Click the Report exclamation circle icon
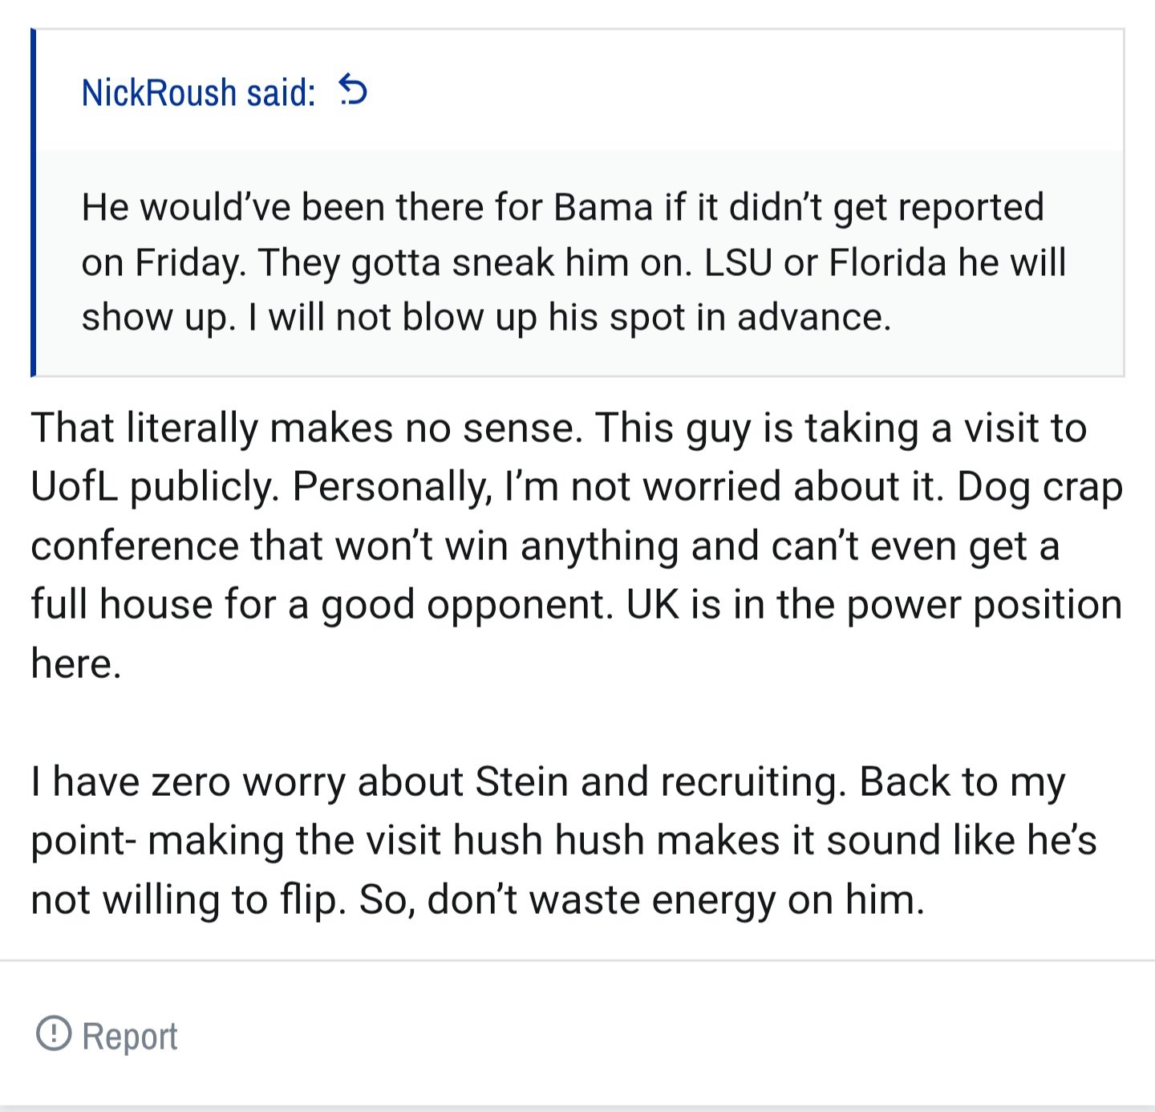This screenshot has height=1112, width=1155. [x=54, y=1033]
